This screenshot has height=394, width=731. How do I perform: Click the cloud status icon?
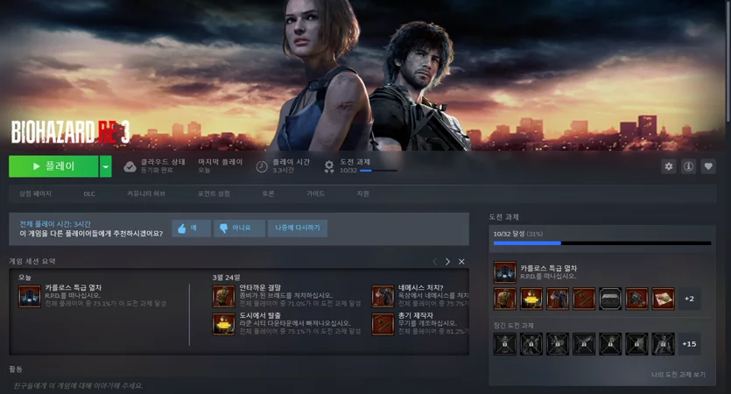click(x=130, y=166)
